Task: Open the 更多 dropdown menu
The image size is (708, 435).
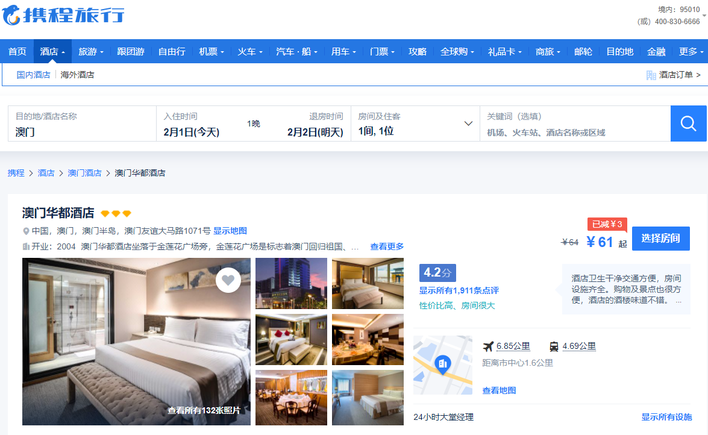Action: [691, 51]
